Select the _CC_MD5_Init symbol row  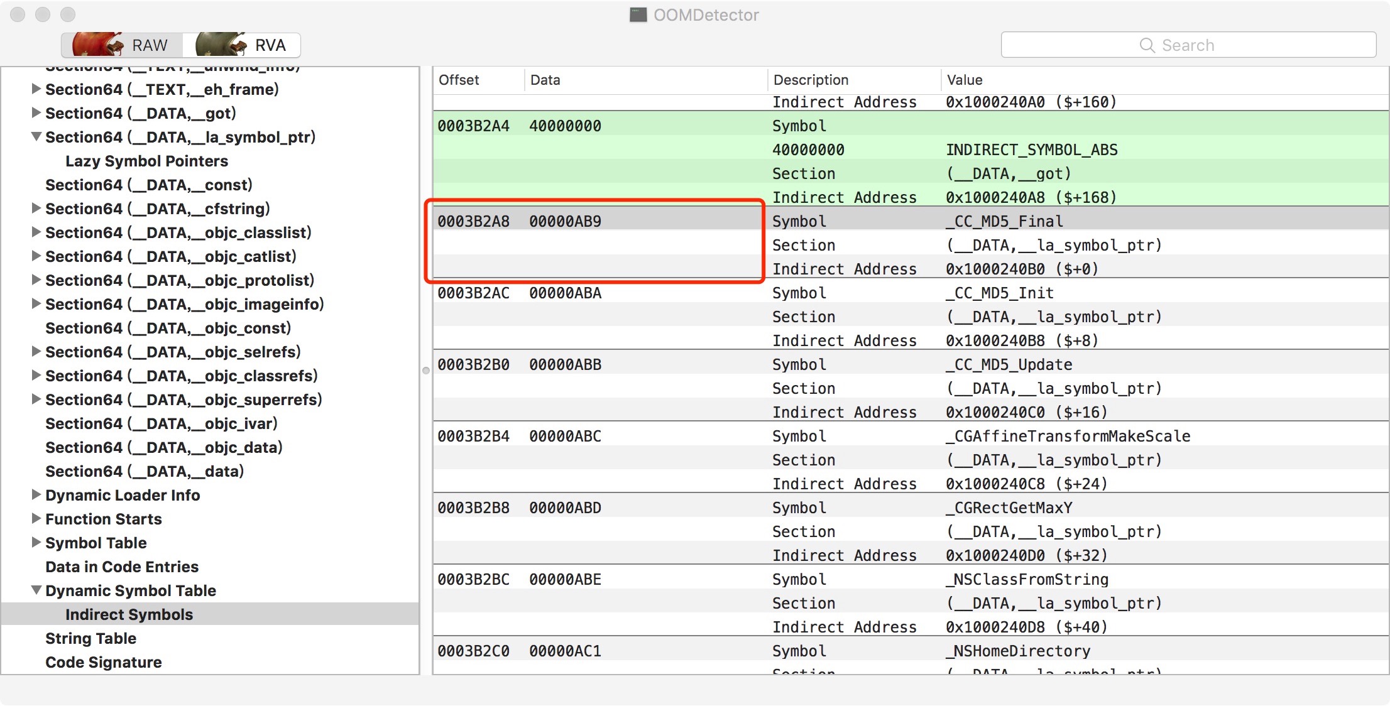[999, 293]
